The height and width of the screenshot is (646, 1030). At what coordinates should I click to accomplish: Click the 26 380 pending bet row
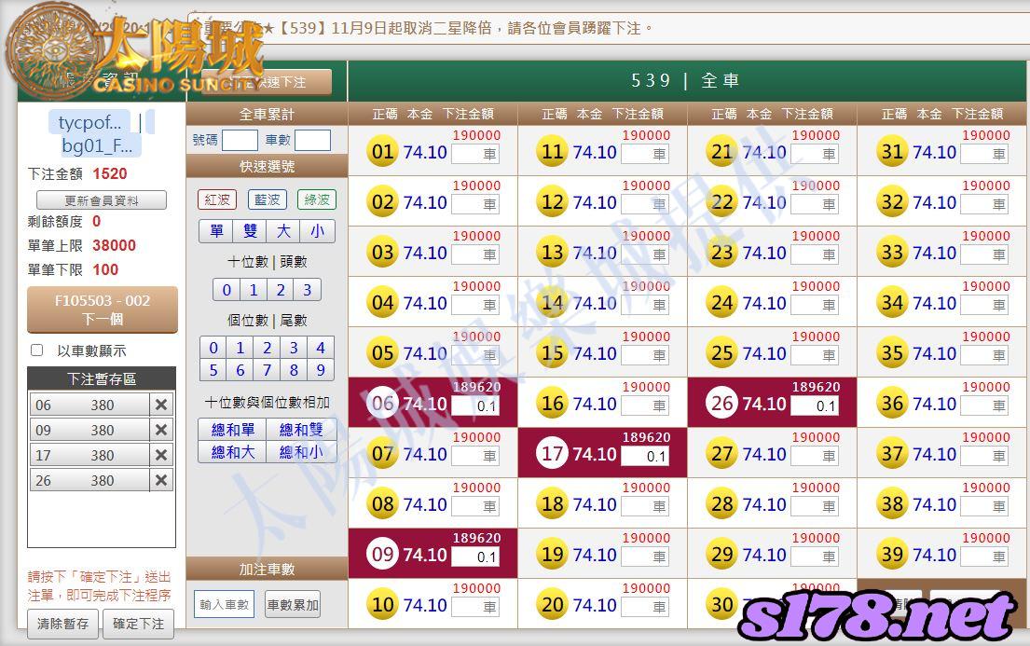coord(89,480)
